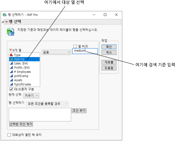Close the 행 선택하기 dialog

pyautogui.click(x=116, y=15)
